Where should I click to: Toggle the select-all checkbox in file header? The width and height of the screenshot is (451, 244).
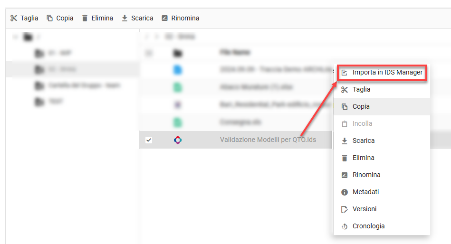coord(149,53)
